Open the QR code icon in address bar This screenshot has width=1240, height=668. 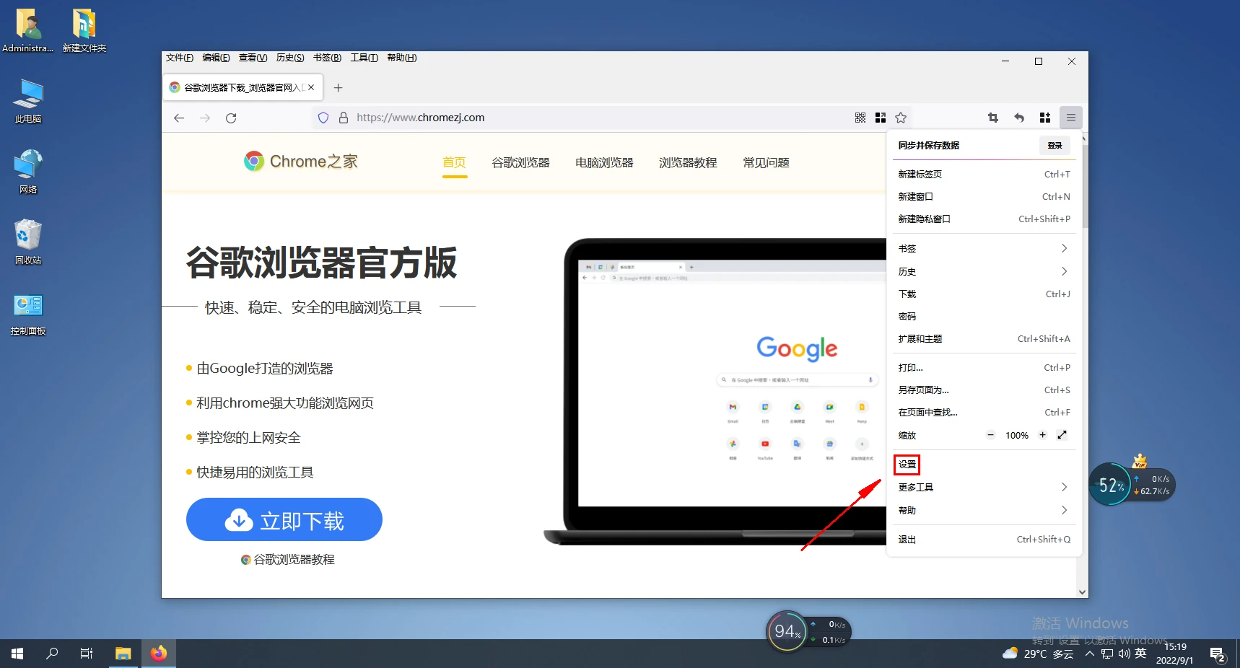860,118
